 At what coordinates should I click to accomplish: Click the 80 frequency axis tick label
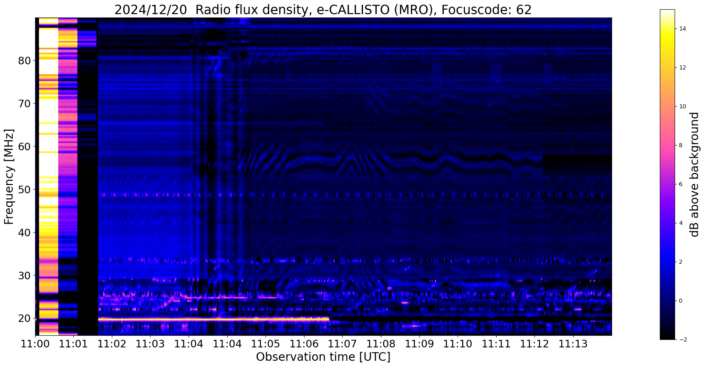pyautogui.click(x=24, y=61)
